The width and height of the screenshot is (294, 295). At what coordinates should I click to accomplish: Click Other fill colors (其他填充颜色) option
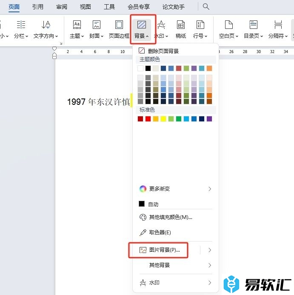point(170,217)
